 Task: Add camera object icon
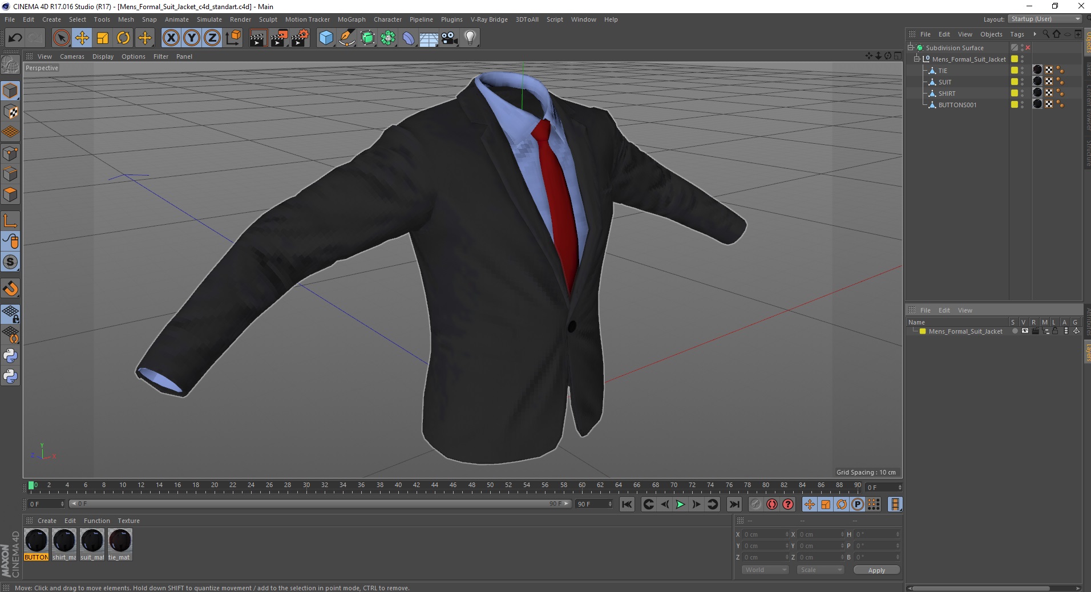click(450, 38)
